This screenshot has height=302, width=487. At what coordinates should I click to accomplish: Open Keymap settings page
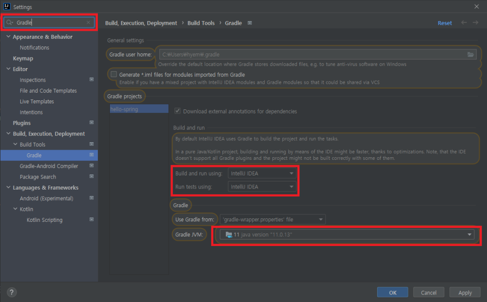[x=23, y=58]
